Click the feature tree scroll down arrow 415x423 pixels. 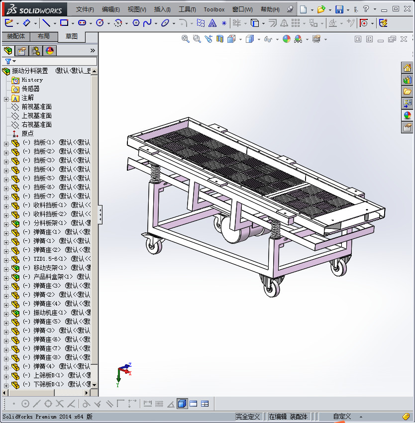94,385
